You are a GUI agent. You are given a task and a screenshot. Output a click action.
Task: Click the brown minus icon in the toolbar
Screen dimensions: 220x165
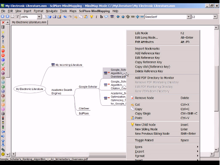click(x=133, y=17)
